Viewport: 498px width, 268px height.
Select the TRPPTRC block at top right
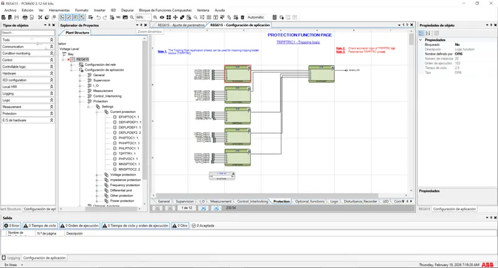[321, 74]
